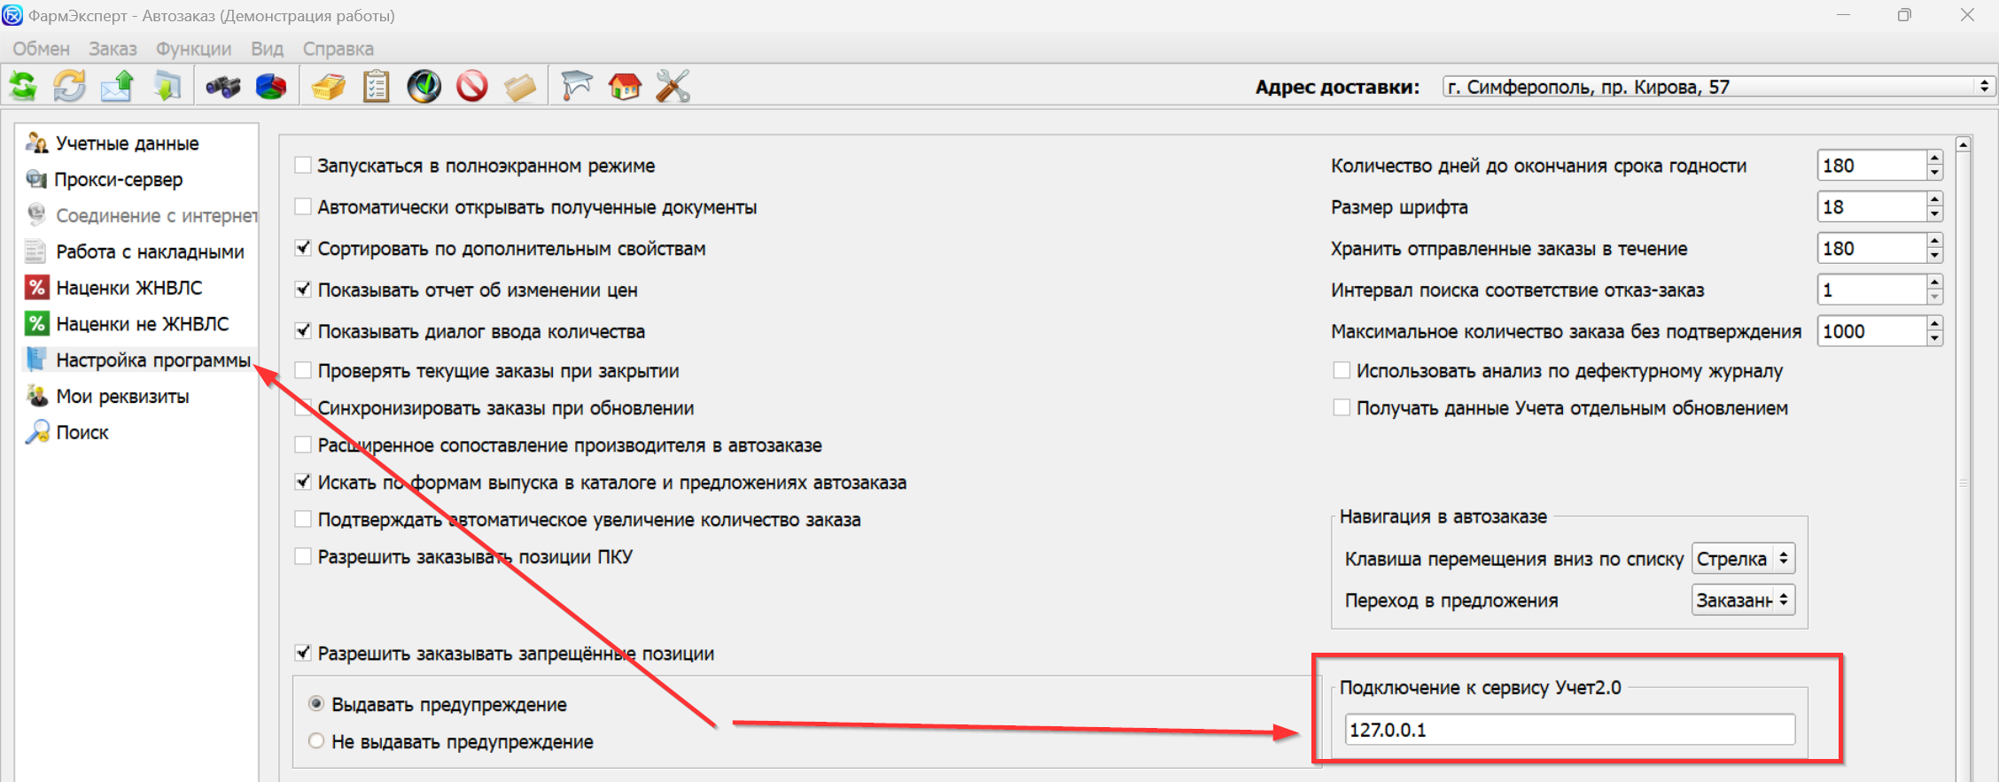Click the shopping basket toolbar icon

[329, 87]
